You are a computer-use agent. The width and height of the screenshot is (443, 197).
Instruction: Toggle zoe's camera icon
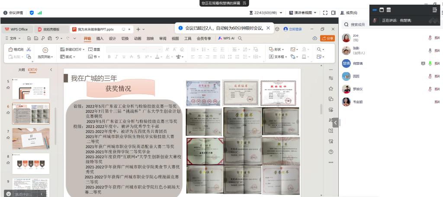437,38
